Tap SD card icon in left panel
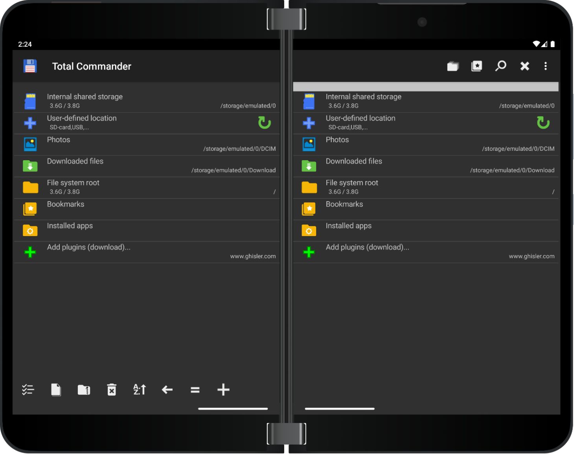 30,101
